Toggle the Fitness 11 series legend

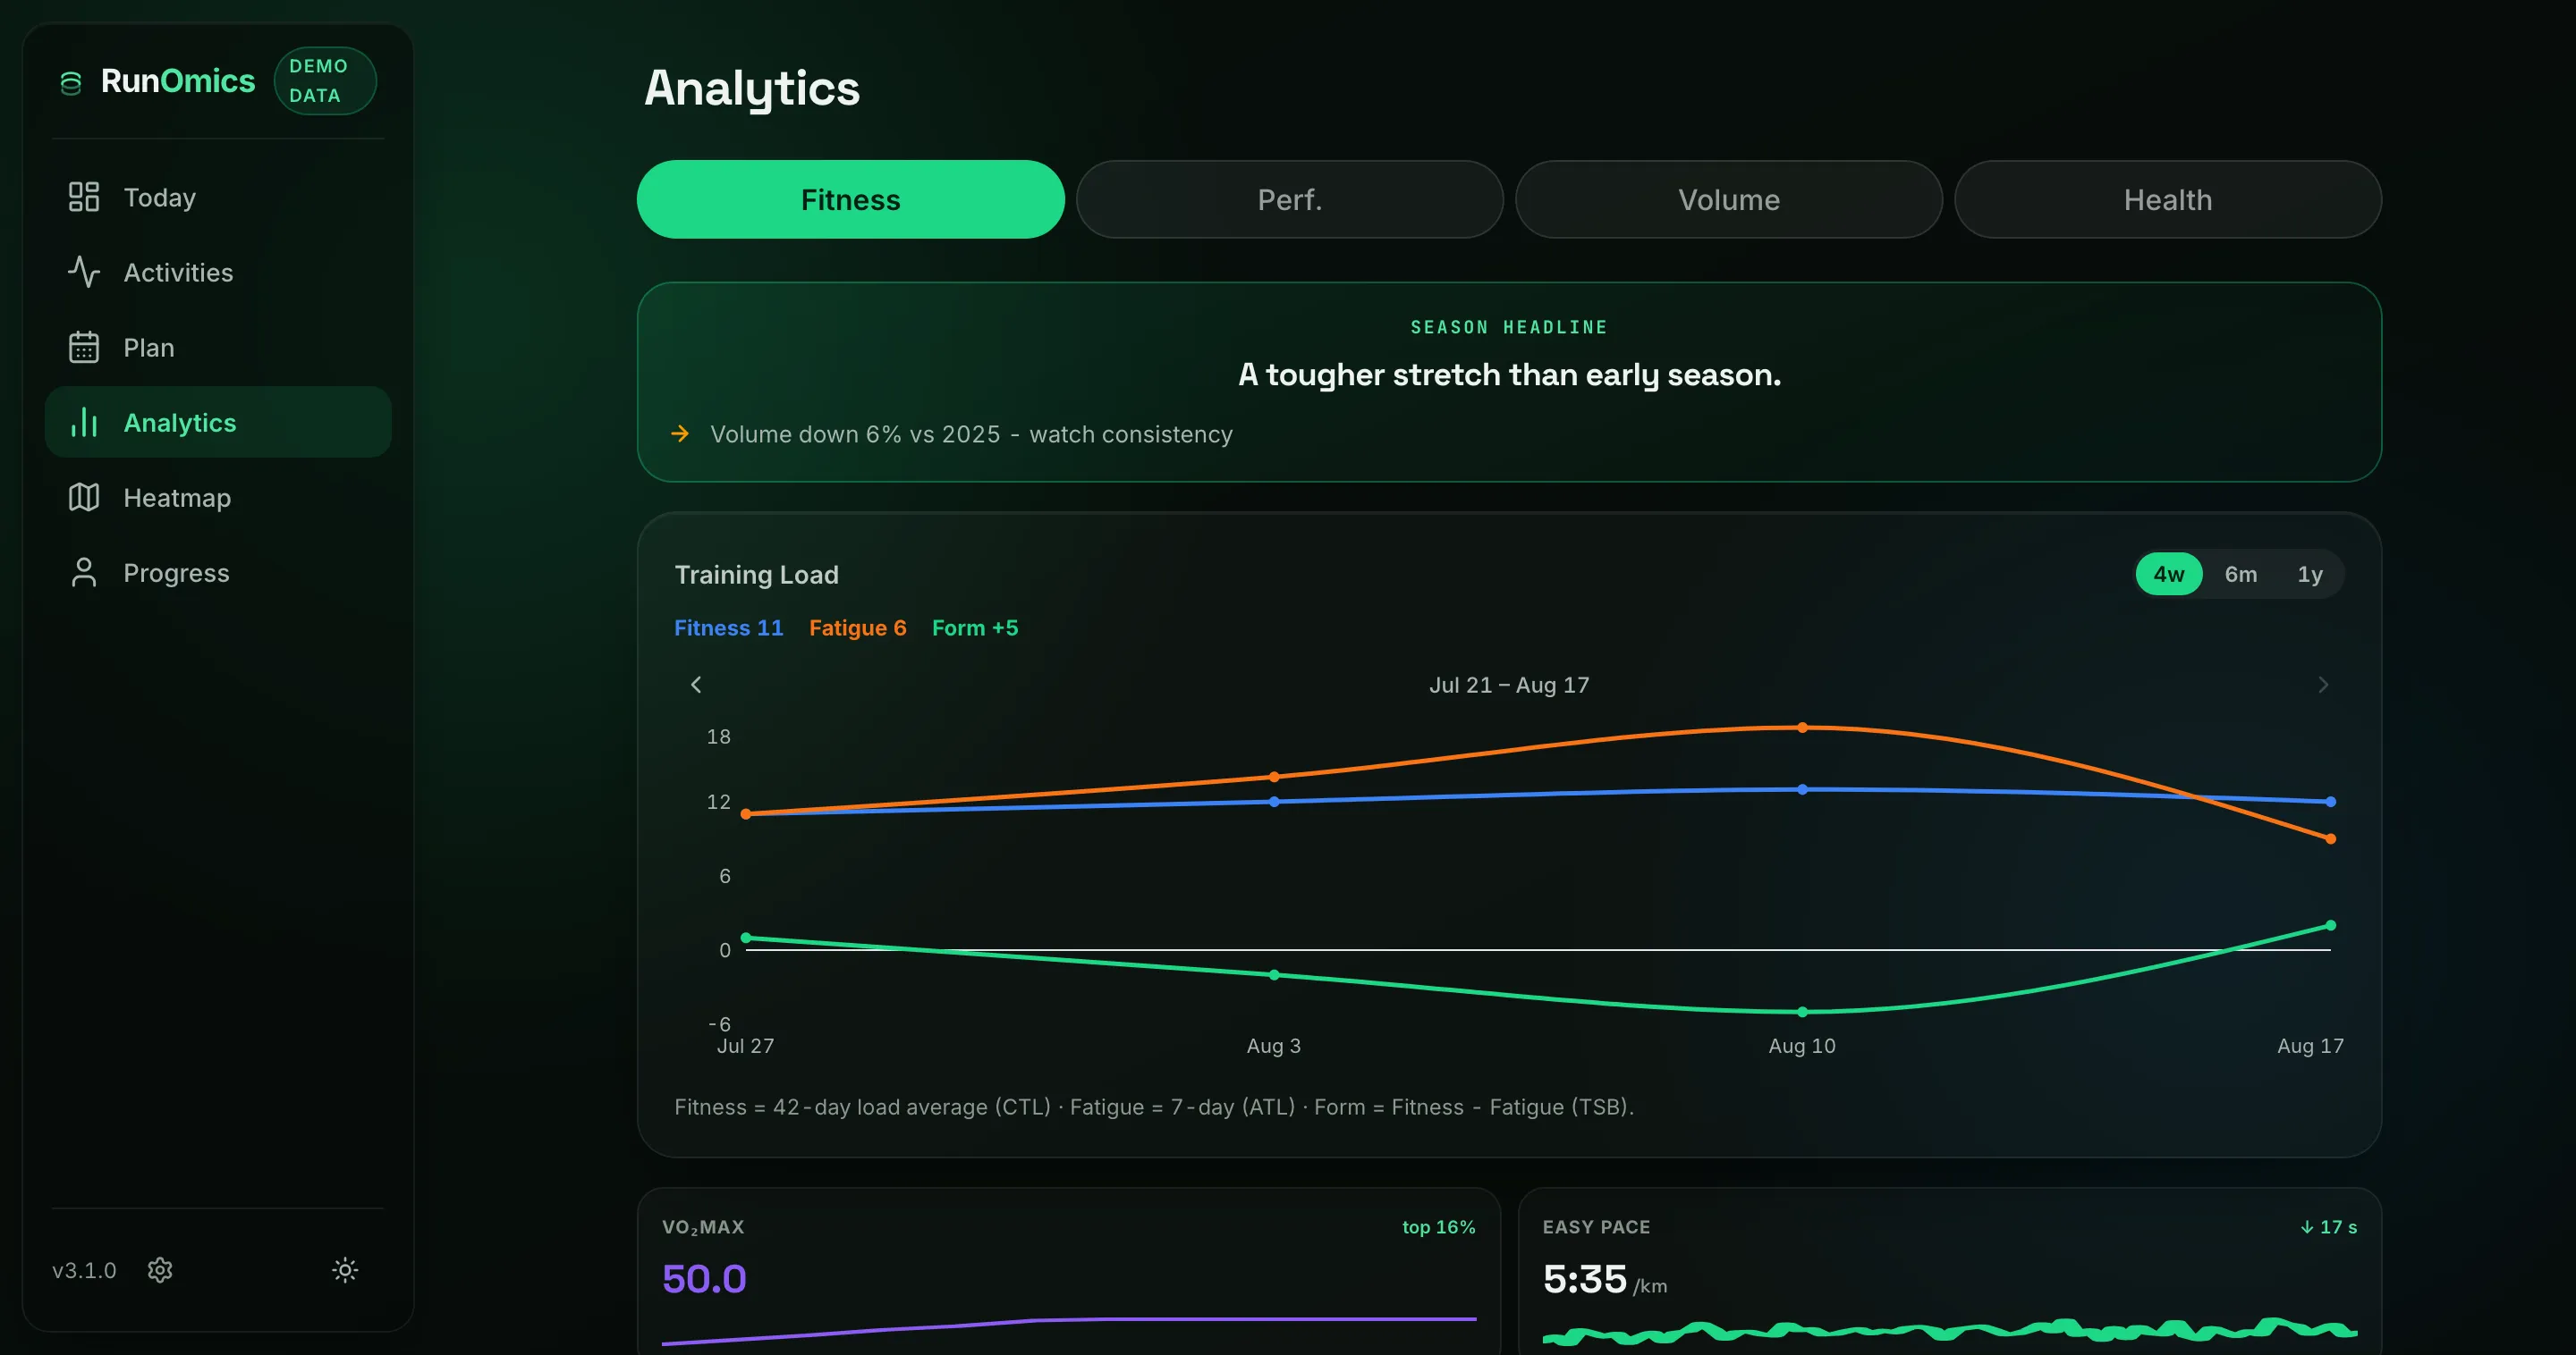pos(728,627)
